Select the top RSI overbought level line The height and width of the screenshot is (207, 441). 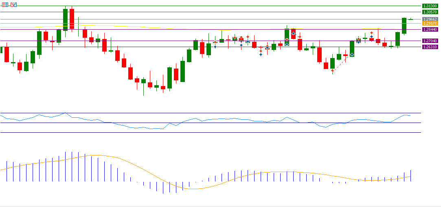[204, 113]
